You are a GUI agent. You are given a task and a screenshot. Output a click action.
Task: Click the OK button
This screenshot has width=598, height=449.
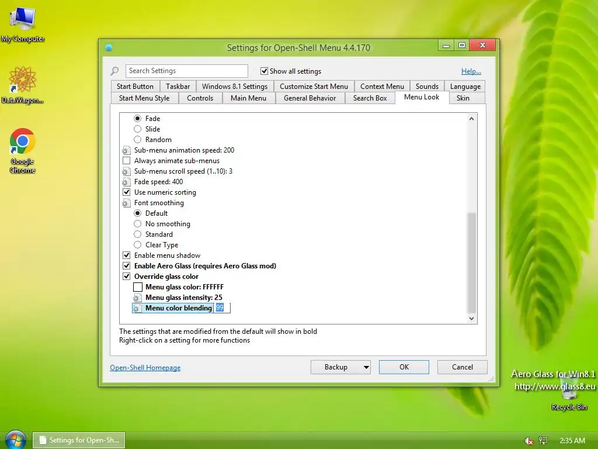(404, 367)
